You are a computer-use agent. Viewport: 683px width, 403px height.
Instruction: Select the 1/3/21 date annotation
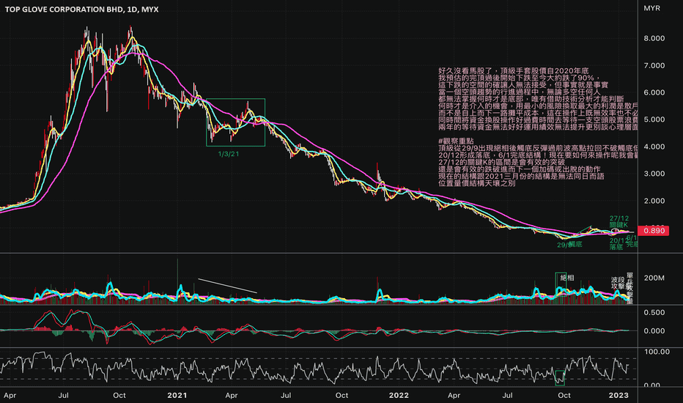(228, 154)
